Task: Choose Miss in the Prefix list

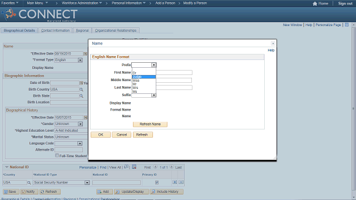Action: coord(144,81)
